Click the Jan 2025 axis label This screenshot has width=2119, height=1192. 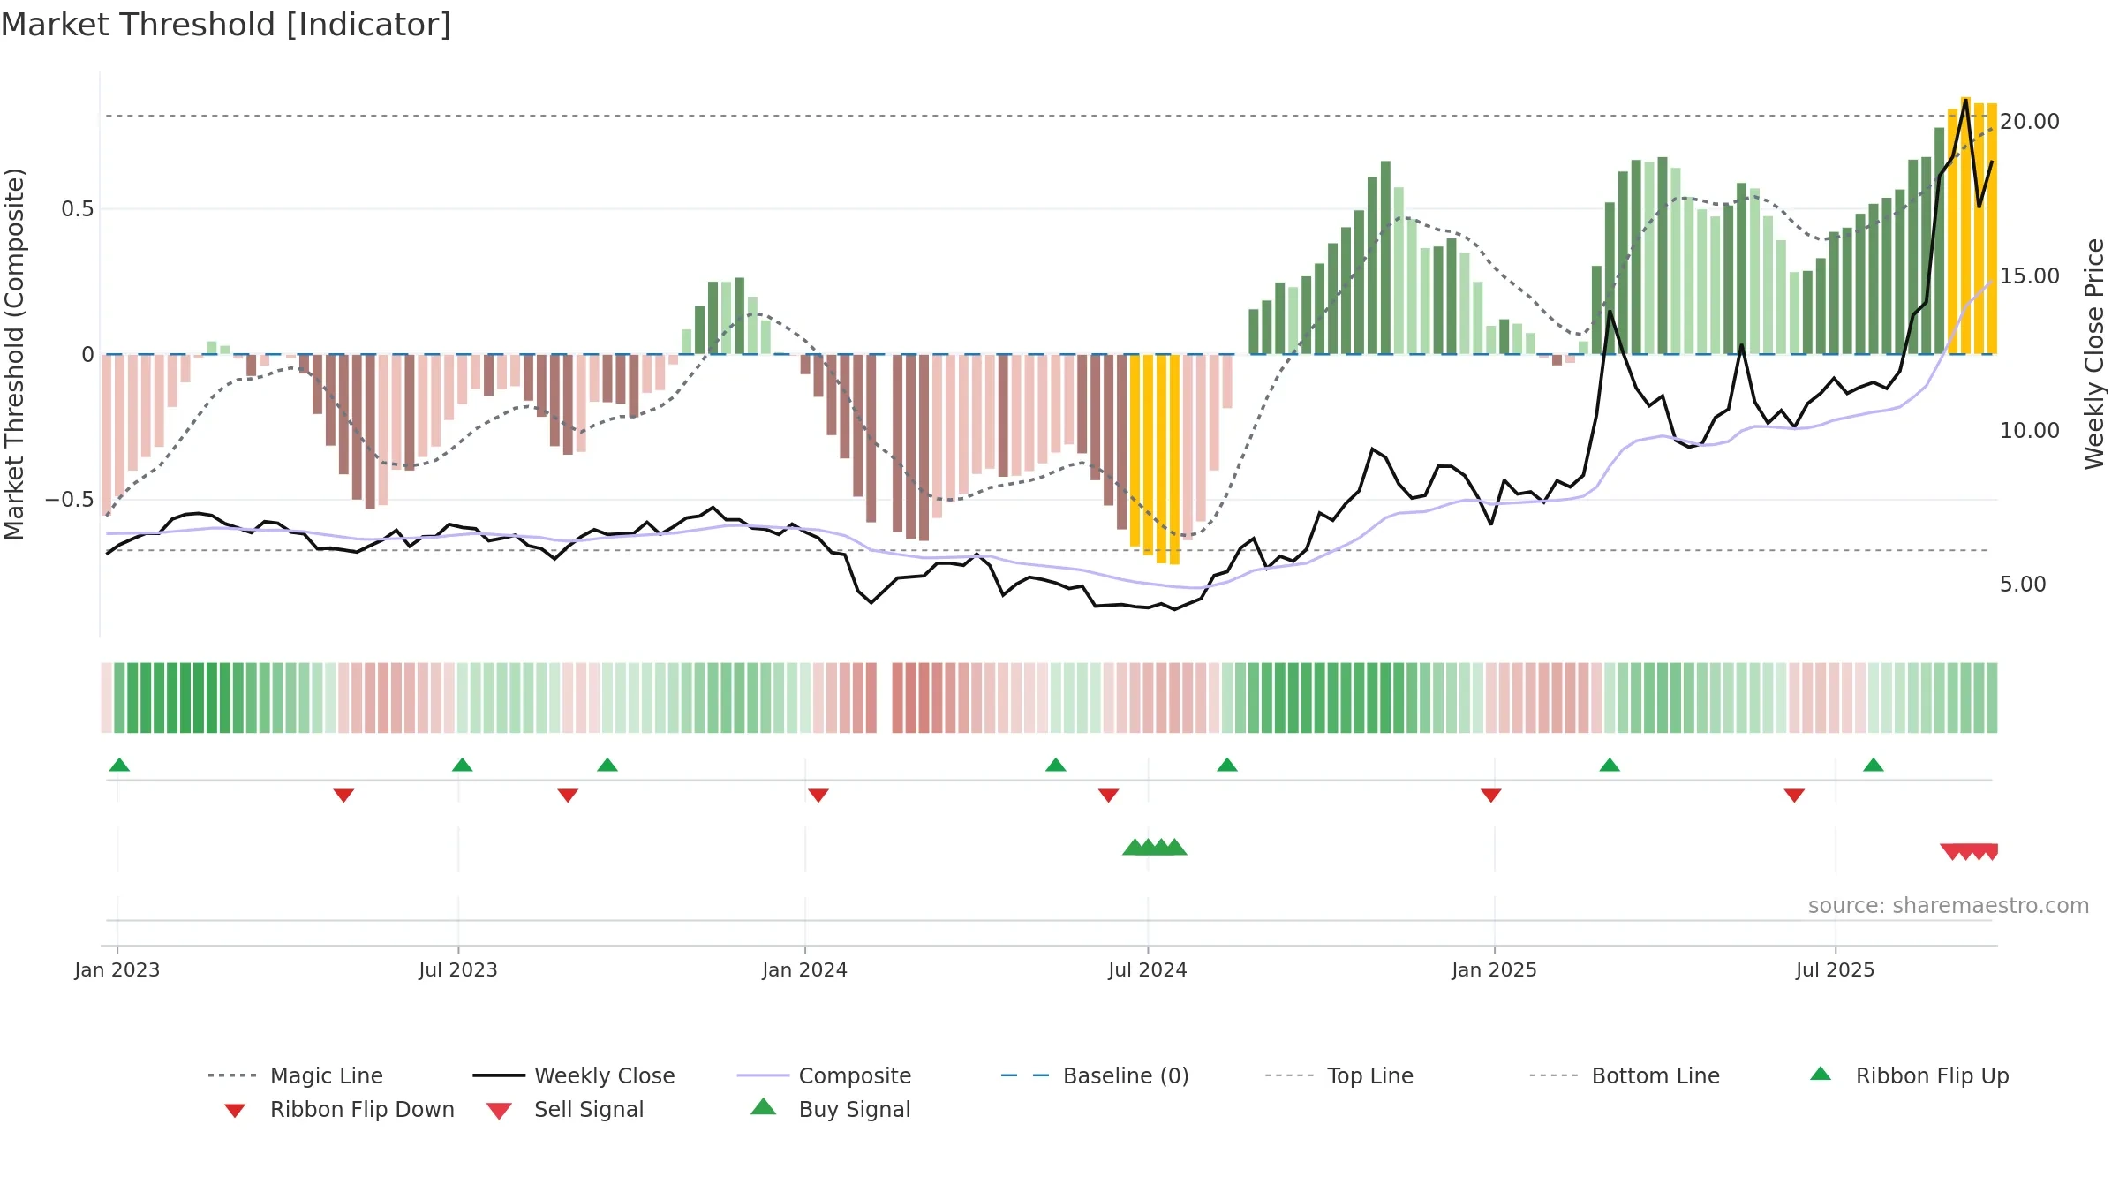point(1495,970)
